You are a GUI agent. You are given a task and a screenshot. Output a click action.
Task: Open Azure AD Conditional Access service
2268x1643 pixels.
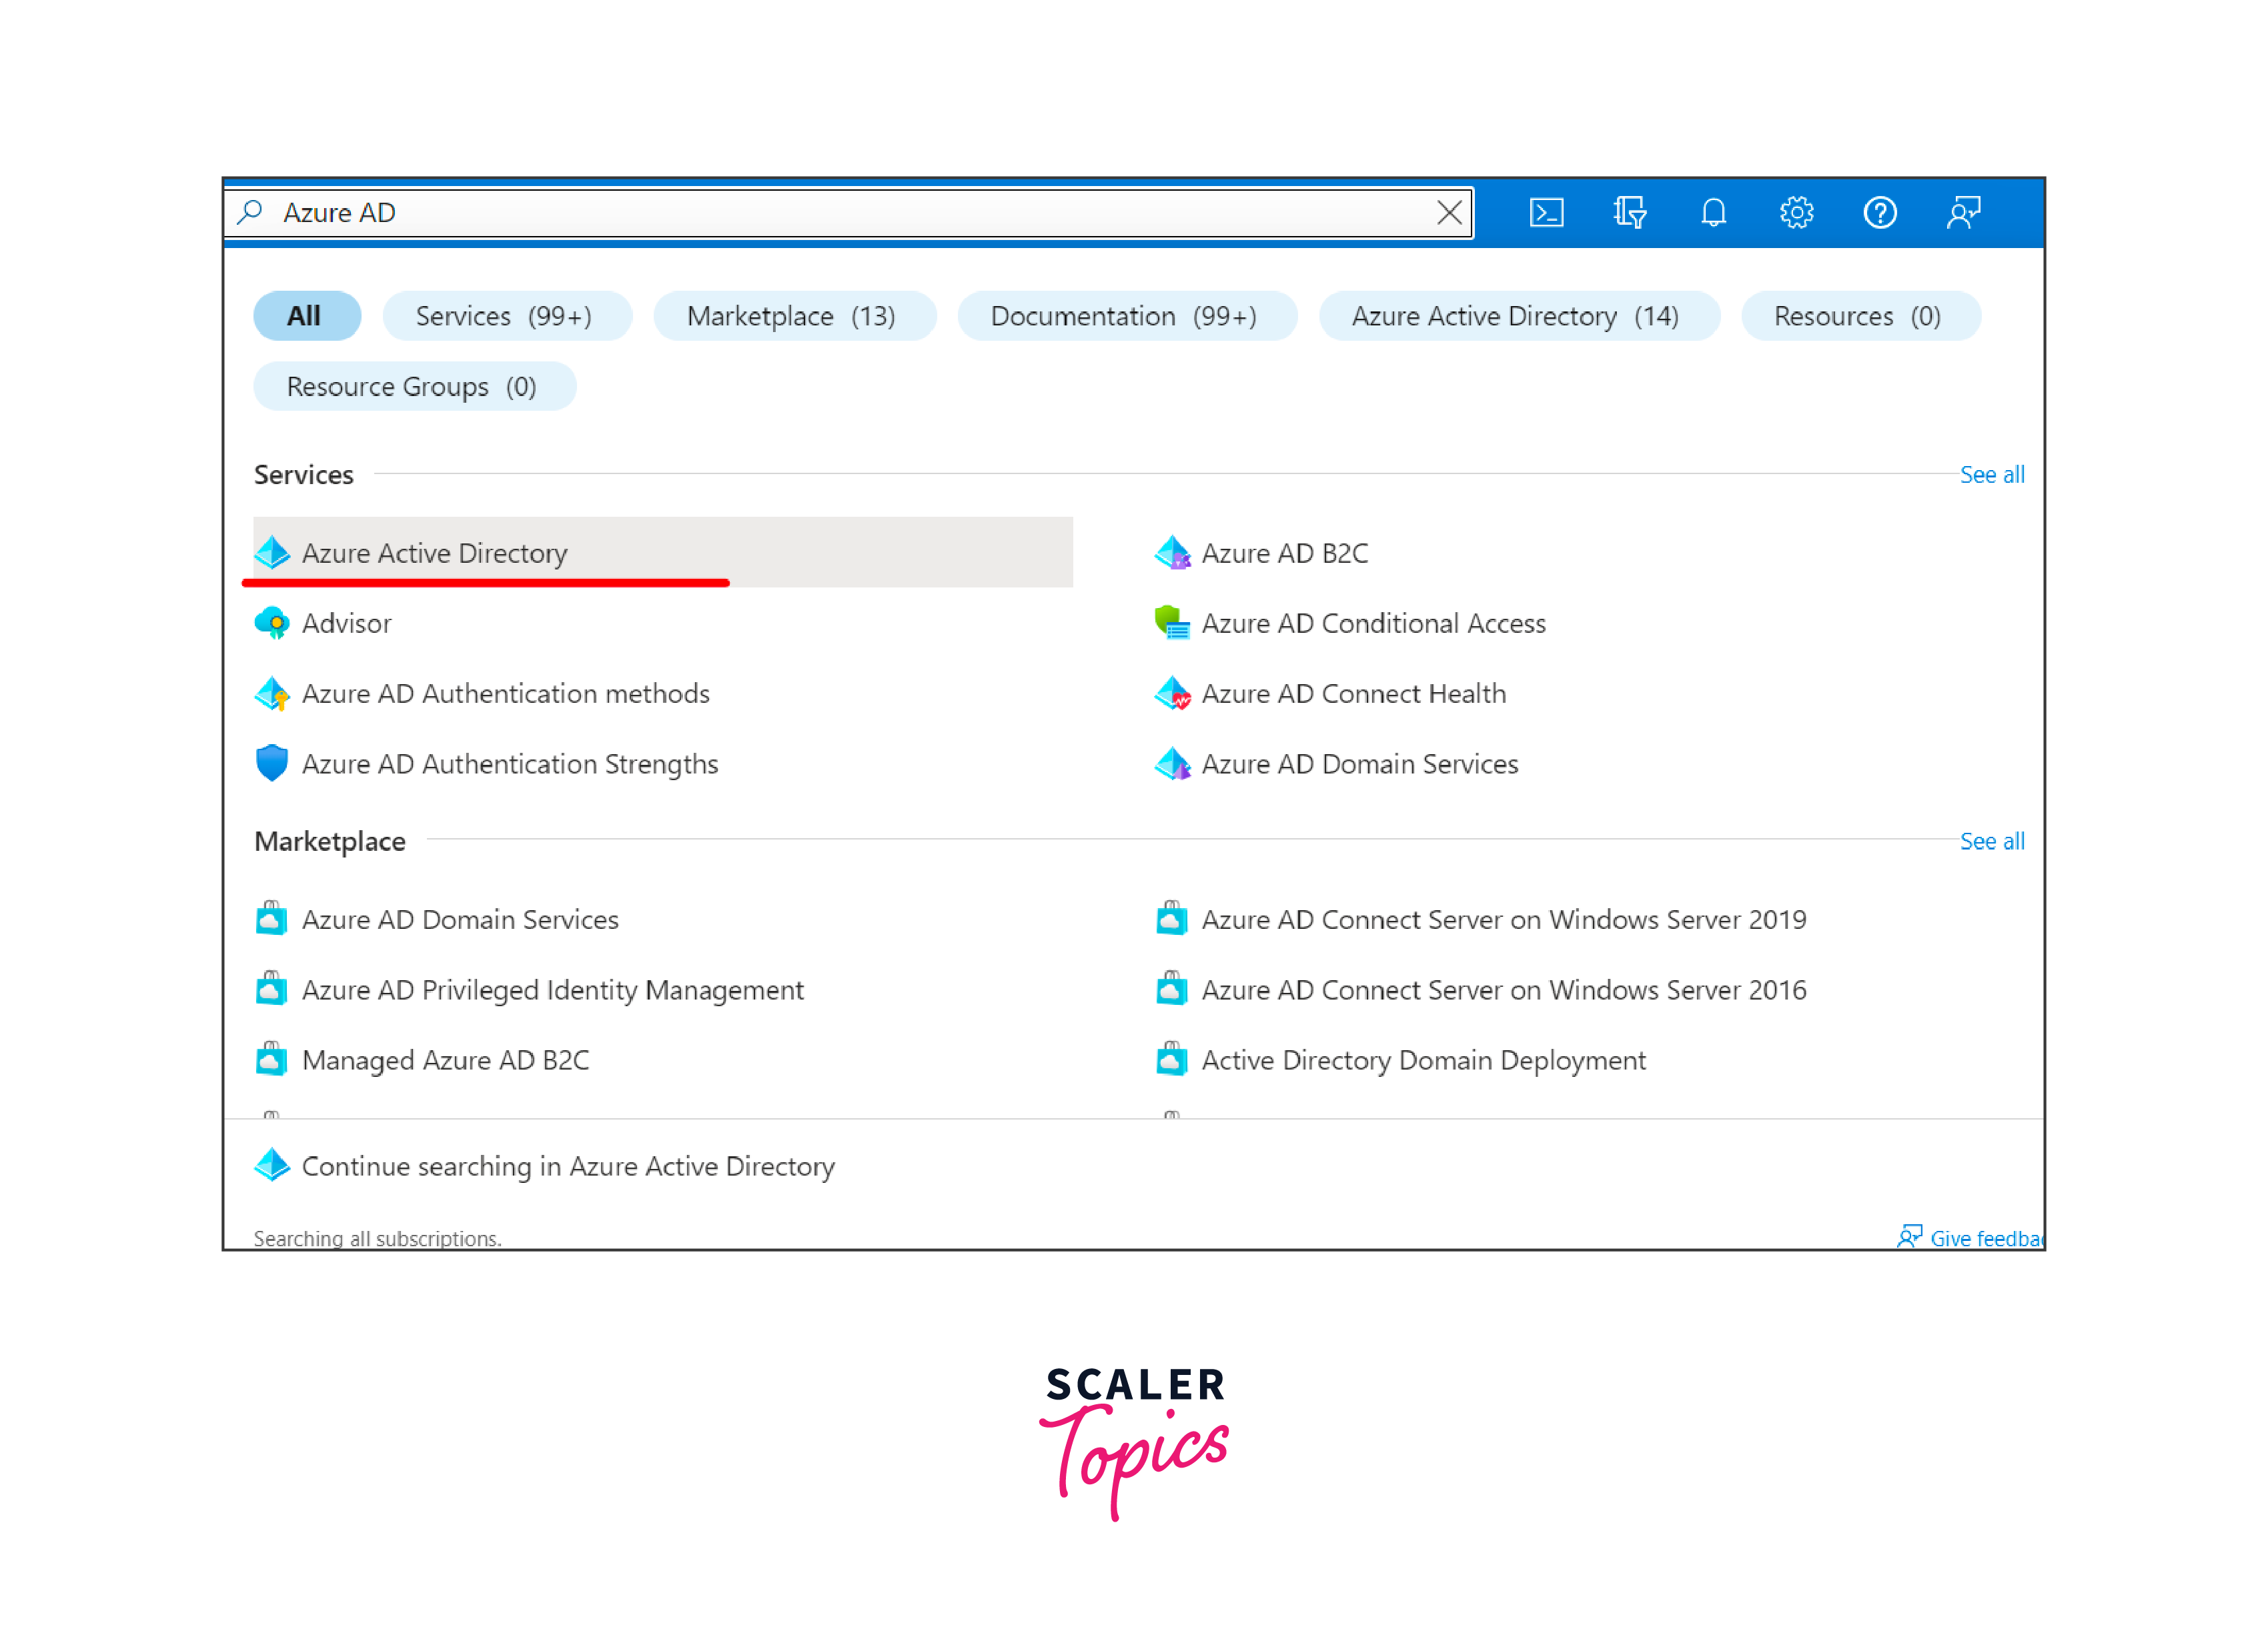[1372, 623]
